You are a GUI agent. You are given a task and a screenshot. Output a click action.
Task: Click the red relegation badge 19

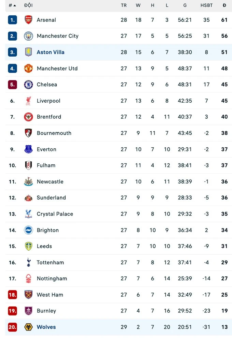(x=12, y=311)
